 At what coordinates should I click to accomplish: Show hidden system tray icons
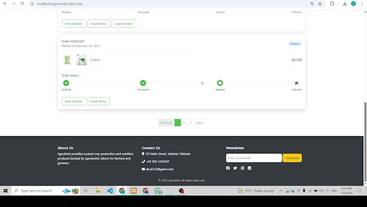coord(281,191)
